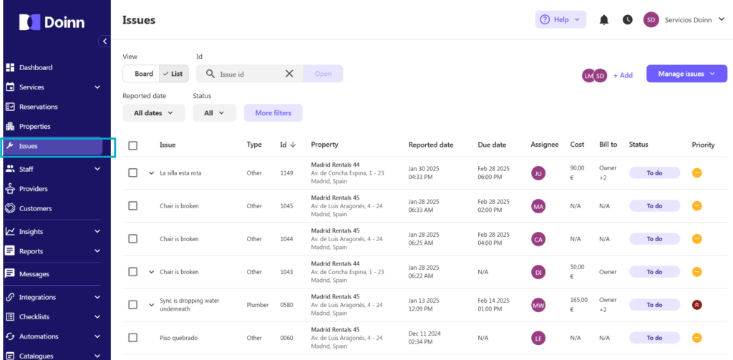This screenshot has height=360, width=733.
Task: Click the magnifier icon in Issue id field
Action: pyautogui.click(x=210, y=74)
